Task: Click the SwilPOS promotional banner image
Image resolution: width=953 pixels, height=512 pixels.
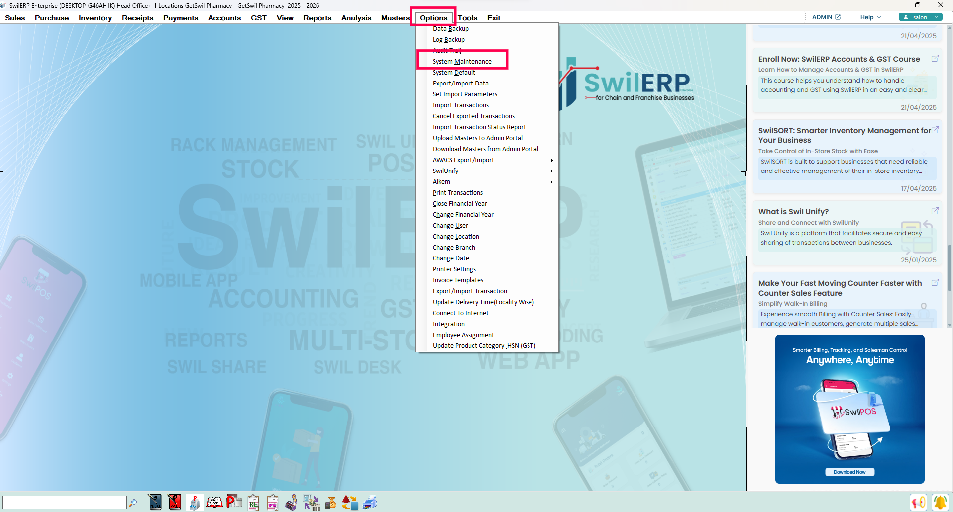Action: click(x=849, y=409)
